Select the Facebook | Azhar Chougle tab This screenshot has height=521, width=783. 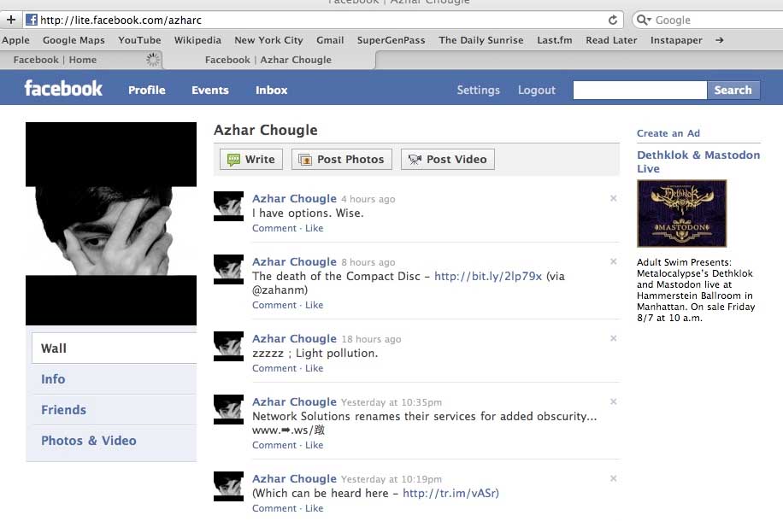[x=268, y=60]
